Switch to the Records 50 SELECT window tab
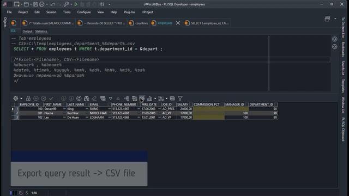 [101, 23]
